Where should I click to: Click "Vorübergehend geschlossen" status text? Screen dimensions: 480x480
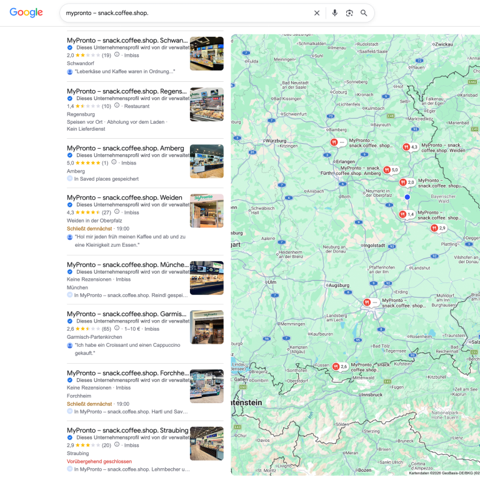tap(99, 461)
